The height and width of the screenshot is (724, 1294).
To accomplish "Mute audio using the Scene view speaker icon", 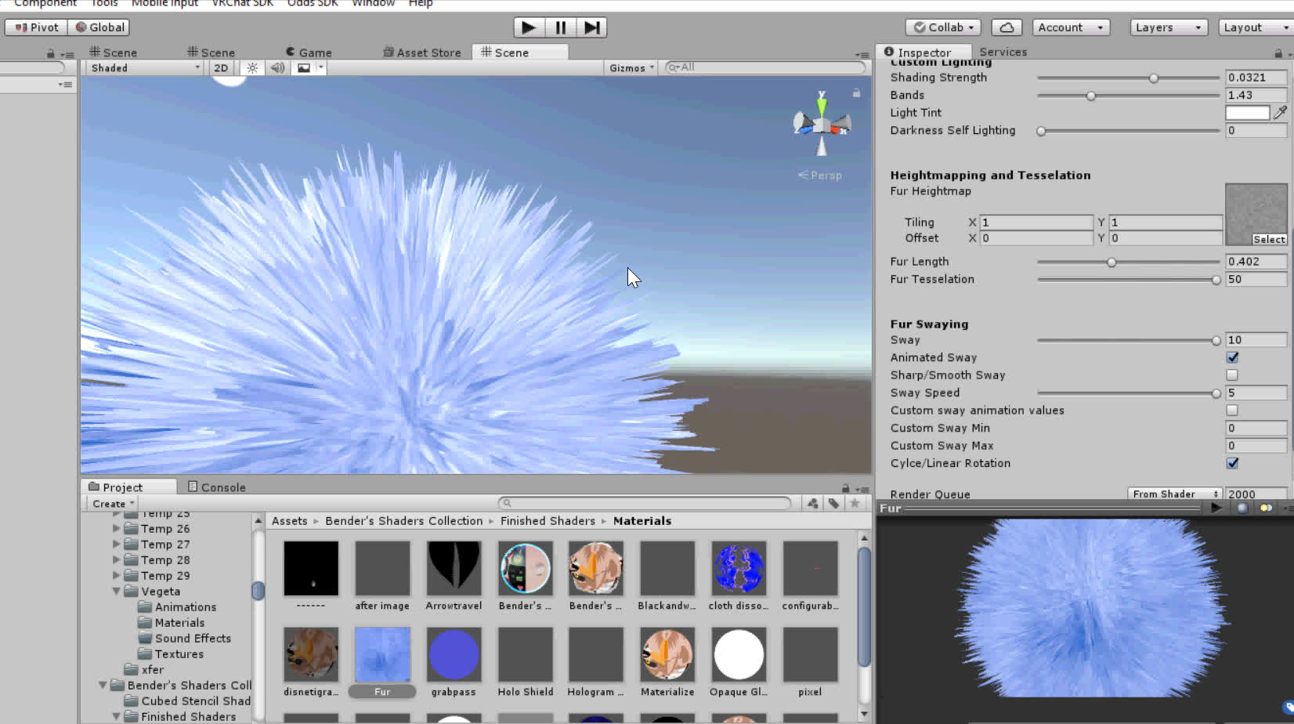I will (277, 67).
